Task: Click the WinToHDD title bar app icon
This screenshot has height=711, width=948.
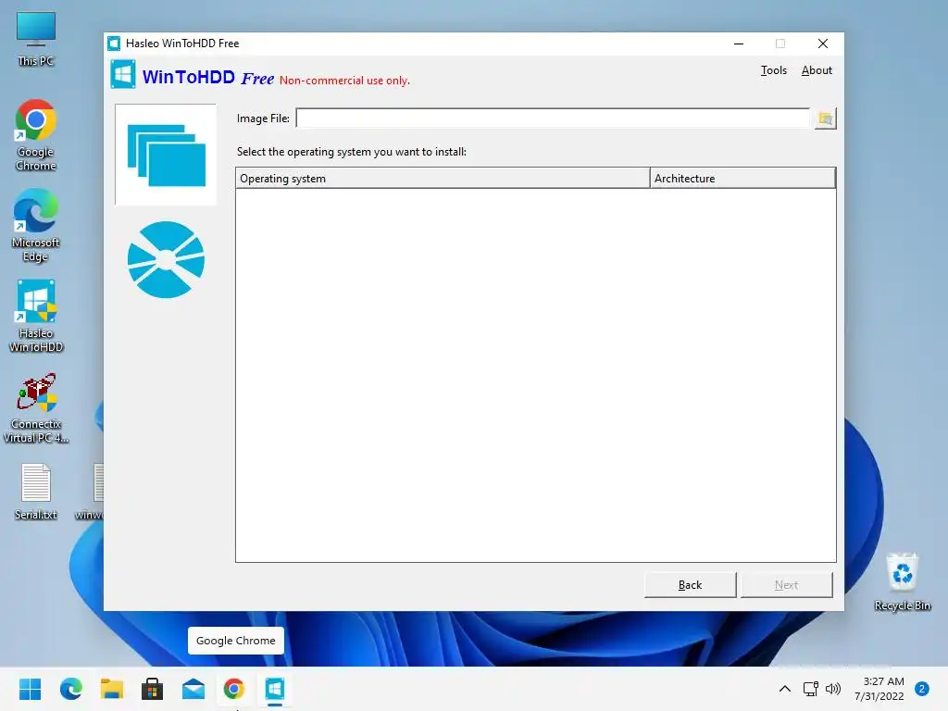Action: click(x=114, y=44)
